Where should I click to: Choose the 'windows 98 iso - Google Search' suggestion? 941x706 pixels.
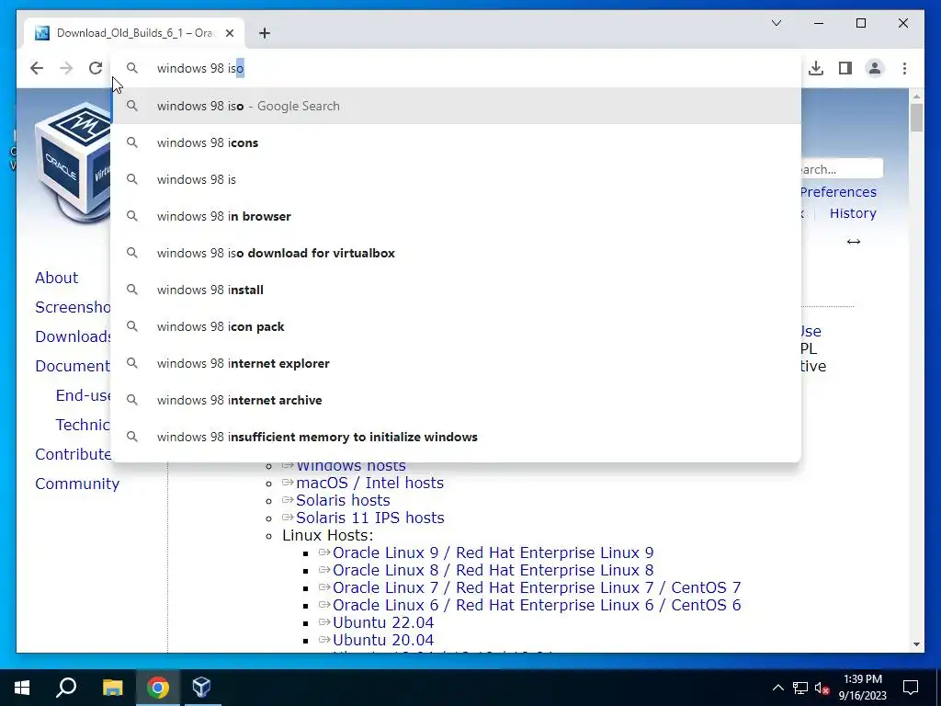pos(456,106)
